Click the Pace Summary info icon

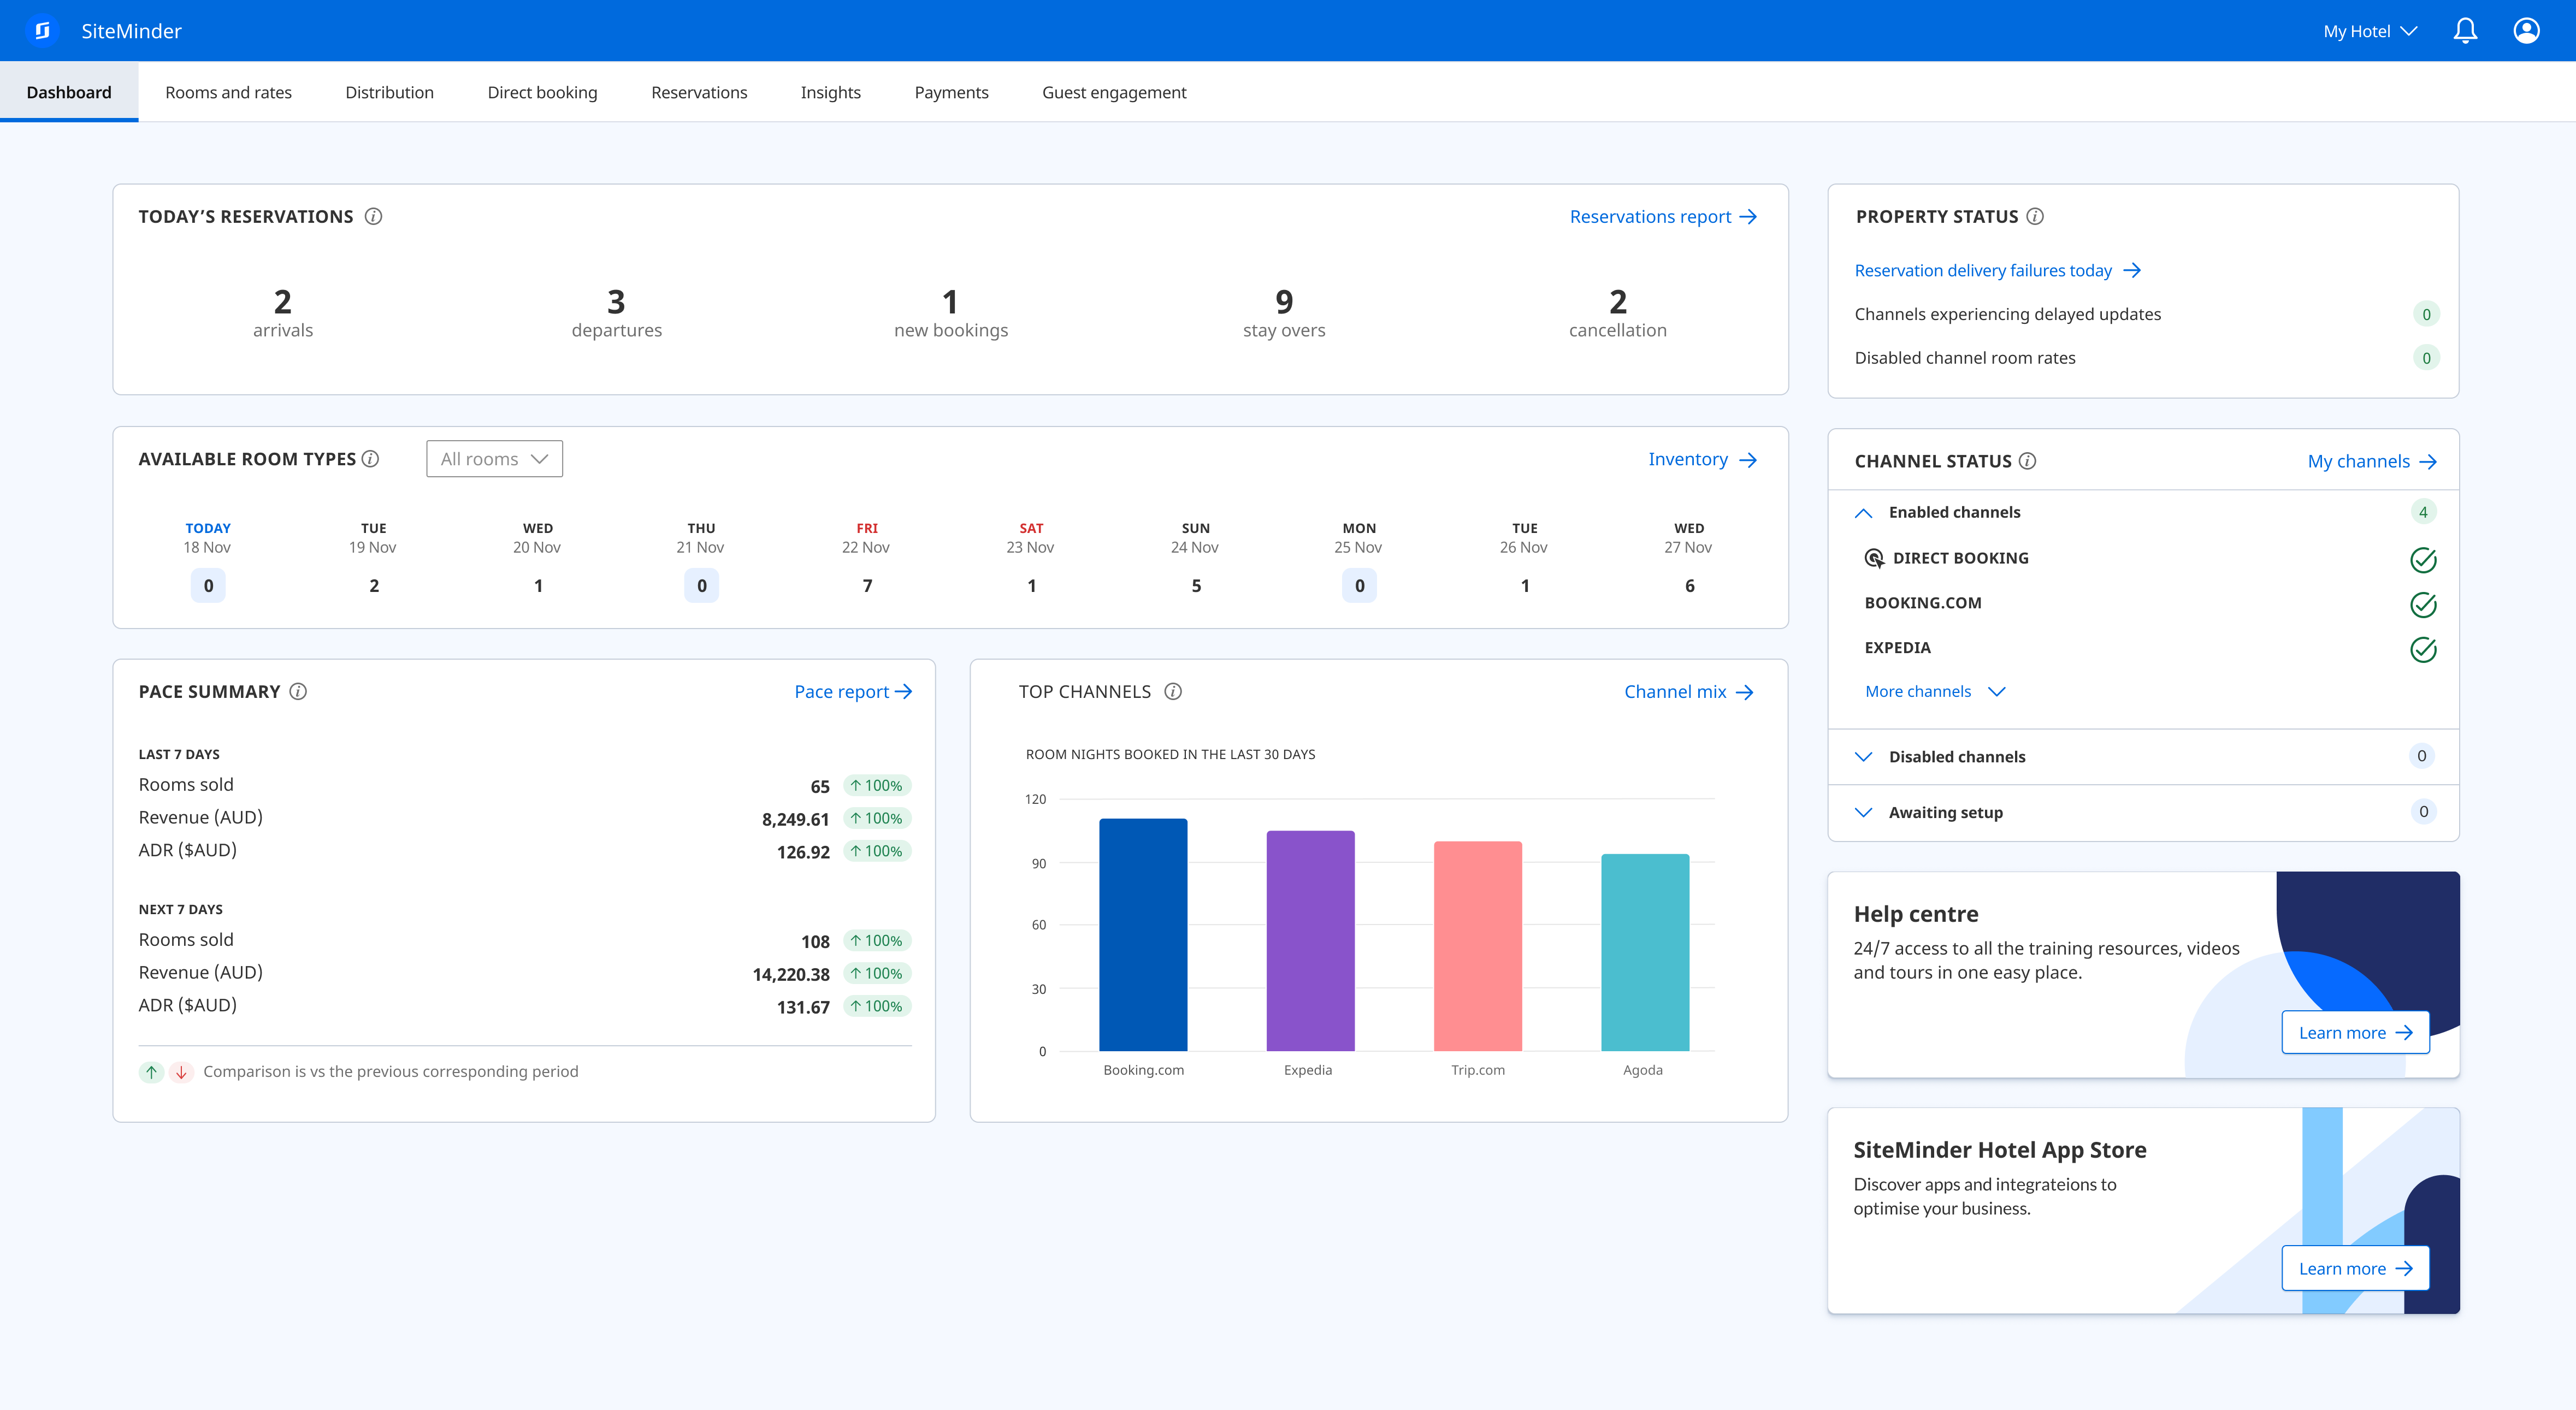pyautogui.click(x=298, y=692)
